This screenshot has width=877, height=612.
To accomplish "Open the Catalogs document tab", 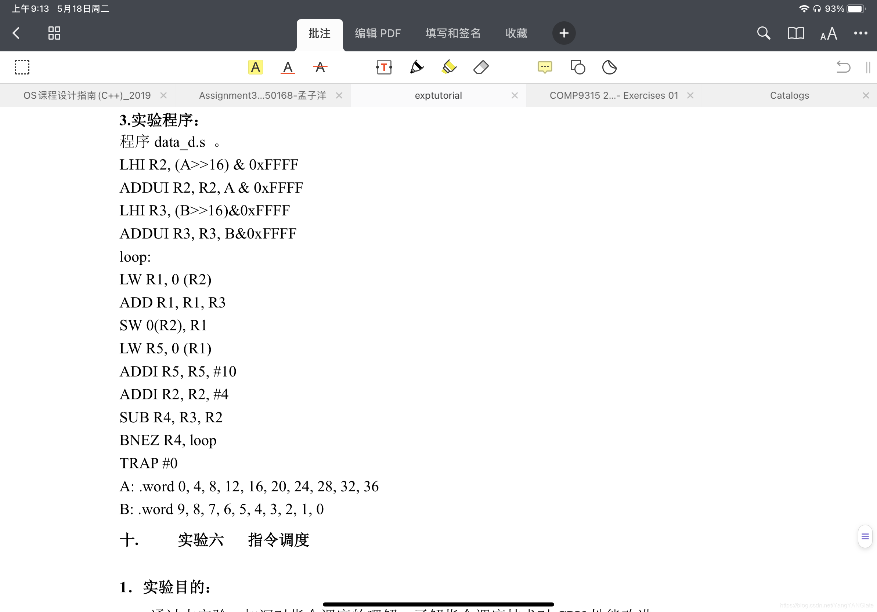I will tap(790, 95).
